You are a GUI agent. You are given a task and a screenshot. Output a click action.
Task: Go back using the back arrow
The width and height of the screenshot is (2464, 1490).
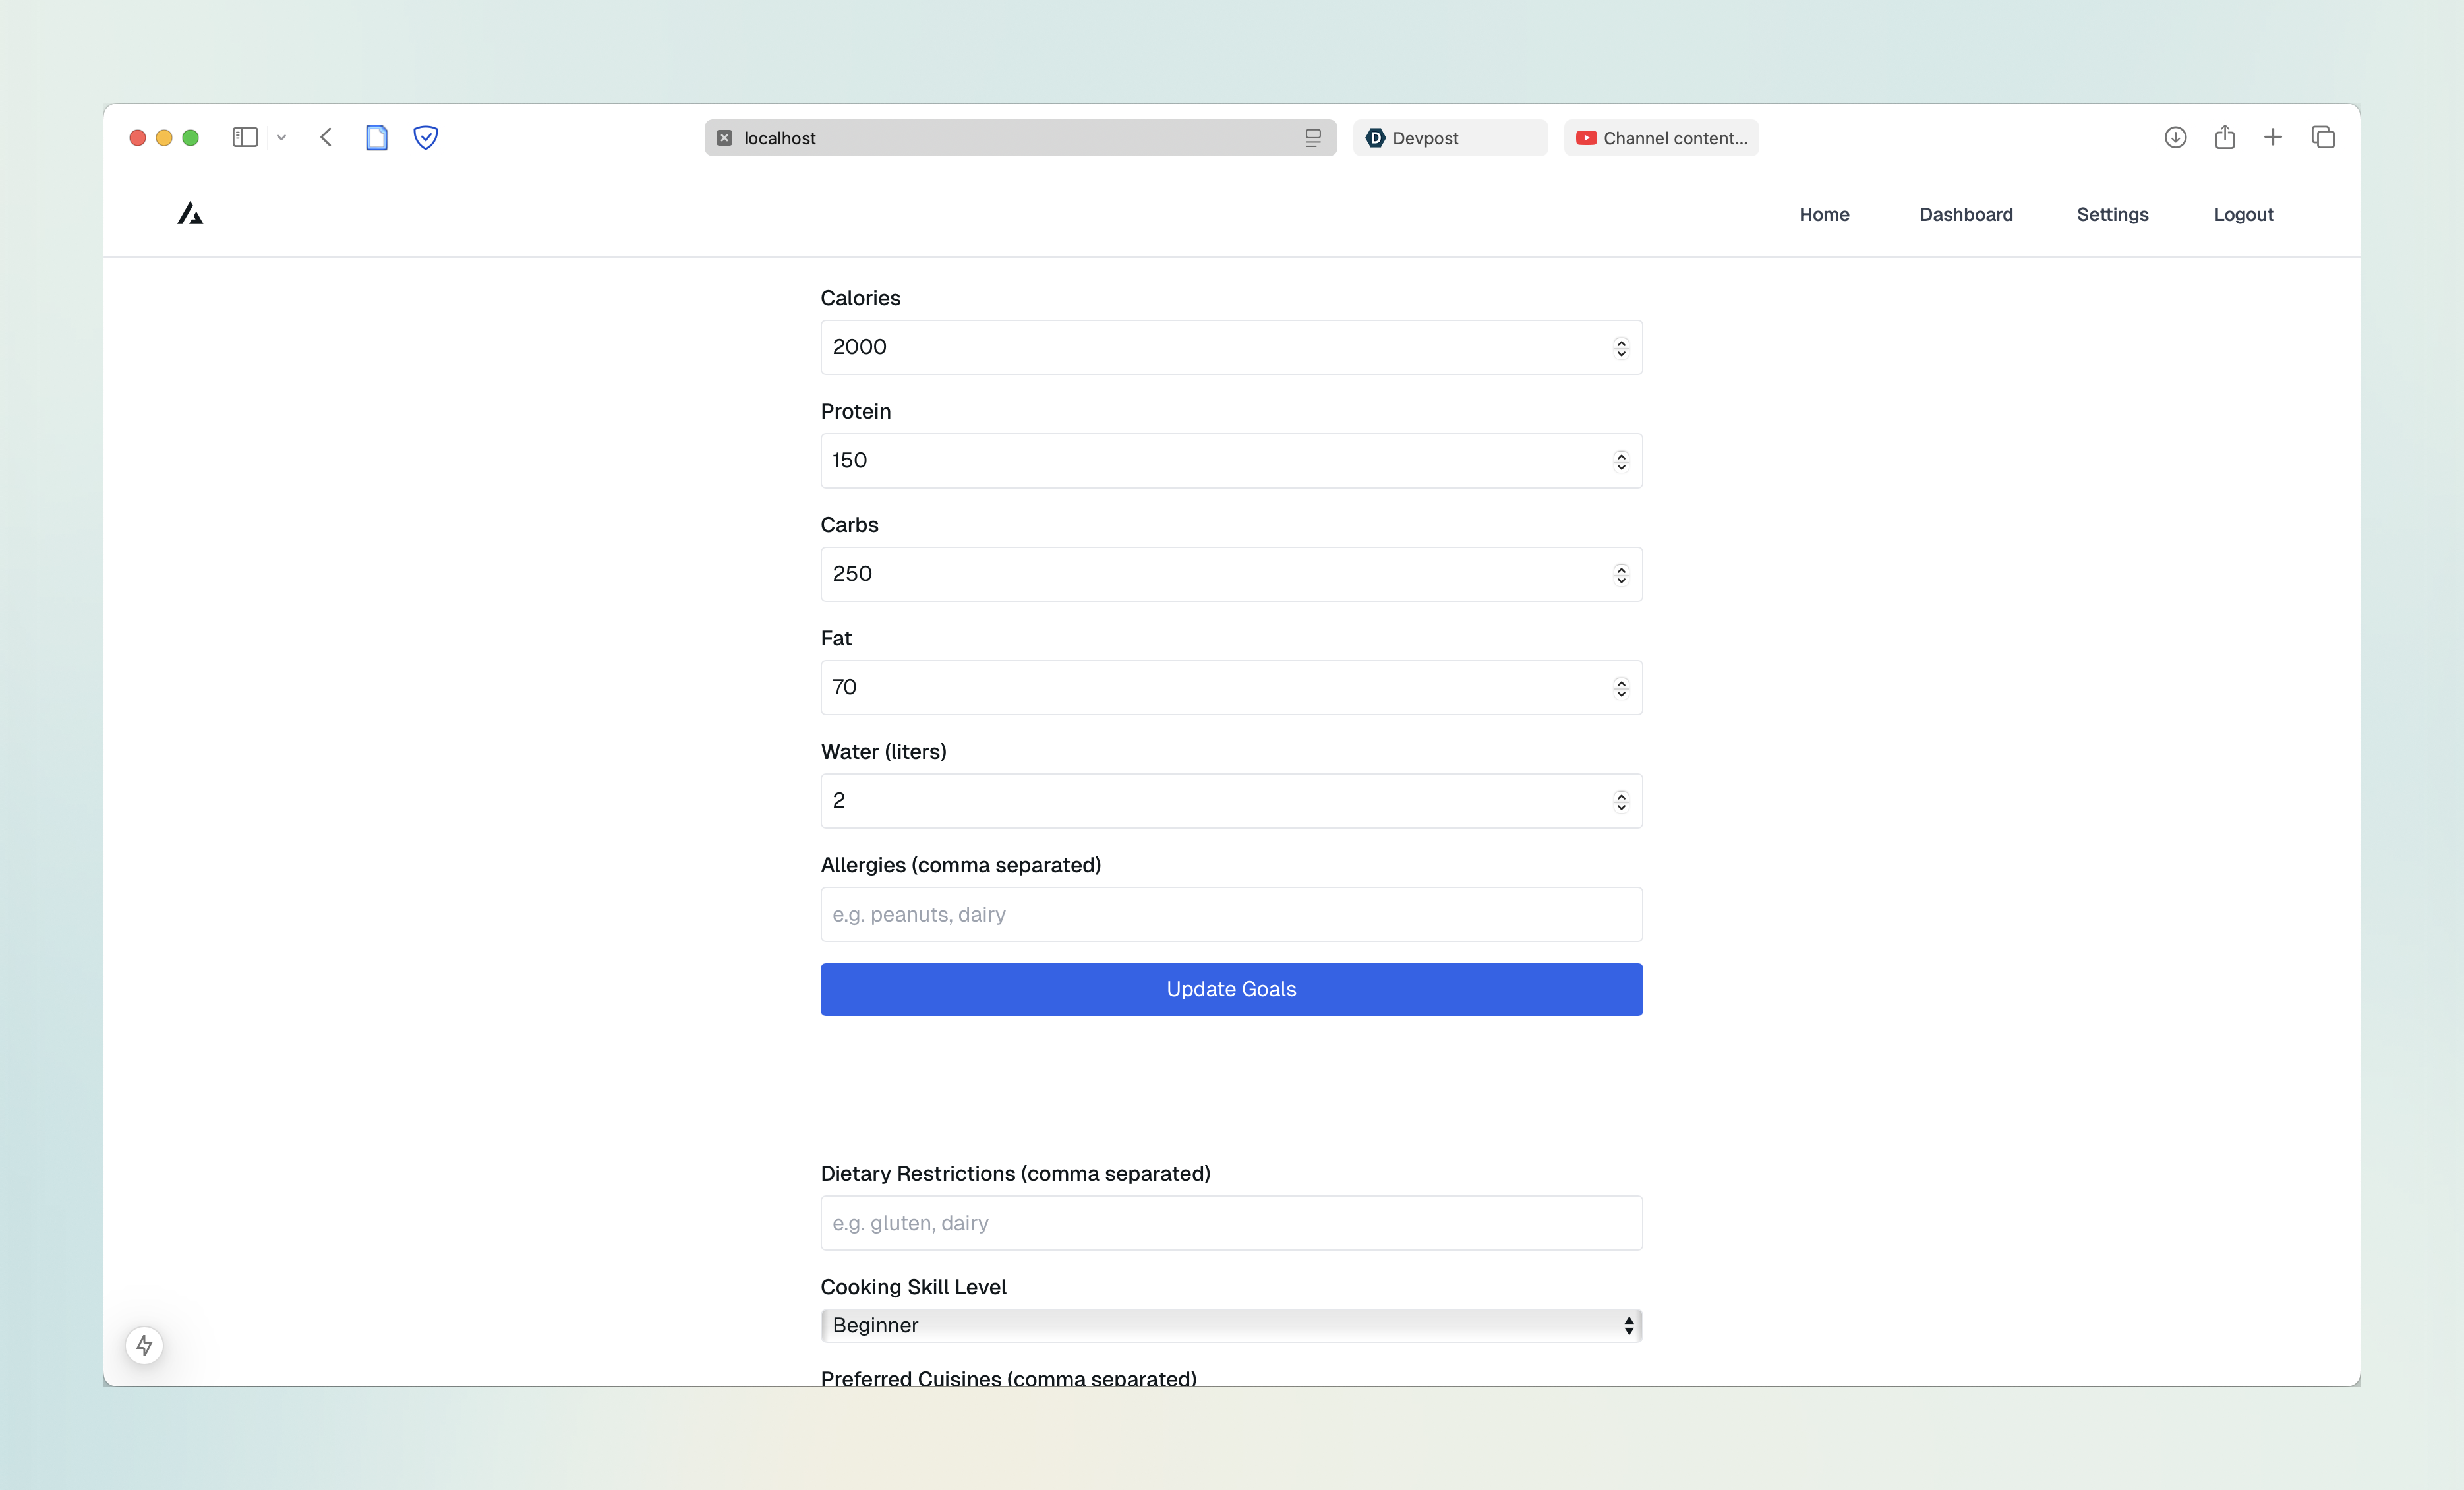click(326, 137)
